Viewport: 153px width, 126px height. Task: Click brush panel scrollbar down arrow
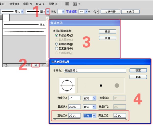(x=47, y=62)
